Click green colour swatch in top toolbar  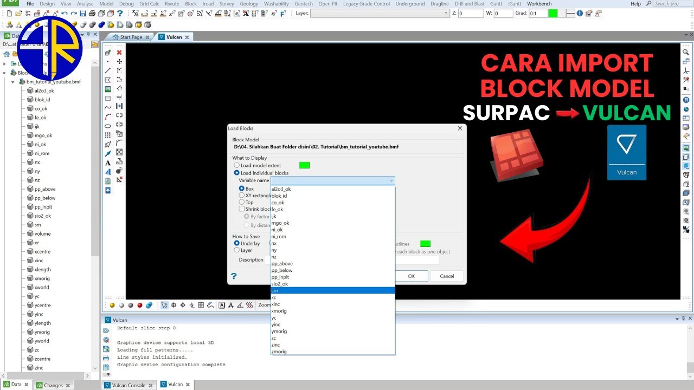[553, 14]
